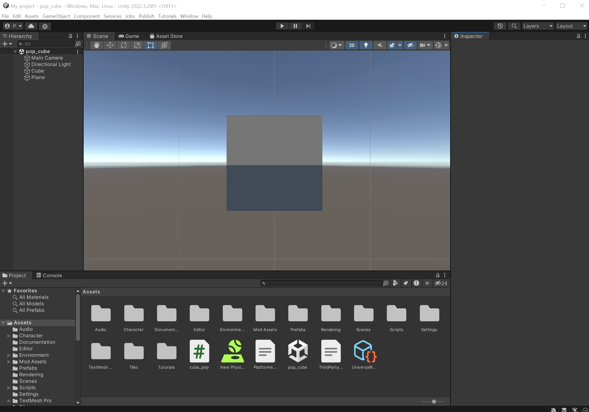Screen dimensions: 589x412
Task: Open the Layers dropdown
Action: (x=538, y=26)
